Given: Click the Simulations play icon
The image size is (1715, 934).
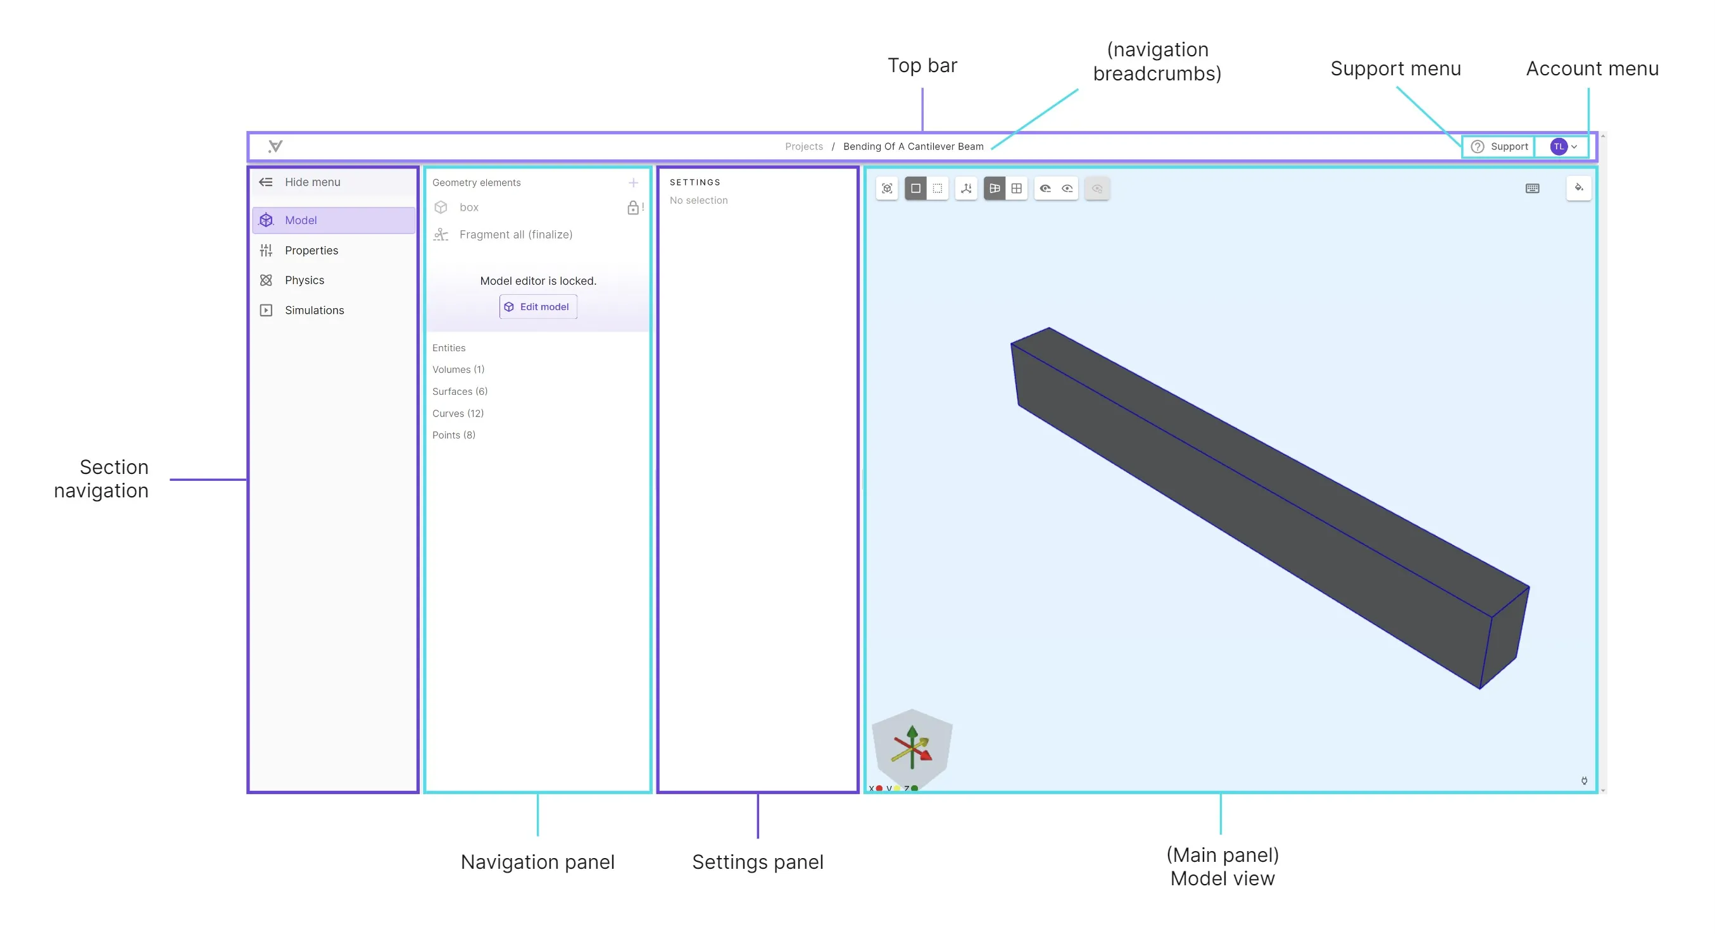Looking at the screenshot, I should point(267,310).
